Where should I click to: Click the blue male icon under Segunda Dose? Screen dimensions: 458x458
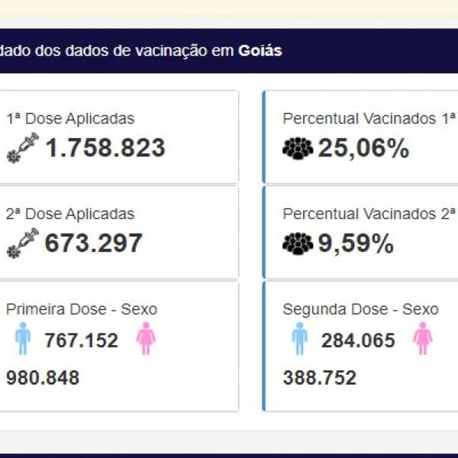coord(299,339)
